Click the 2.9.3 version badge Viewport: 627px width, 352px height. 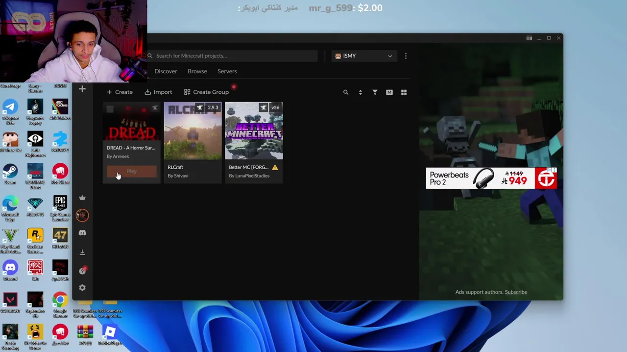(x=213, y=108)
